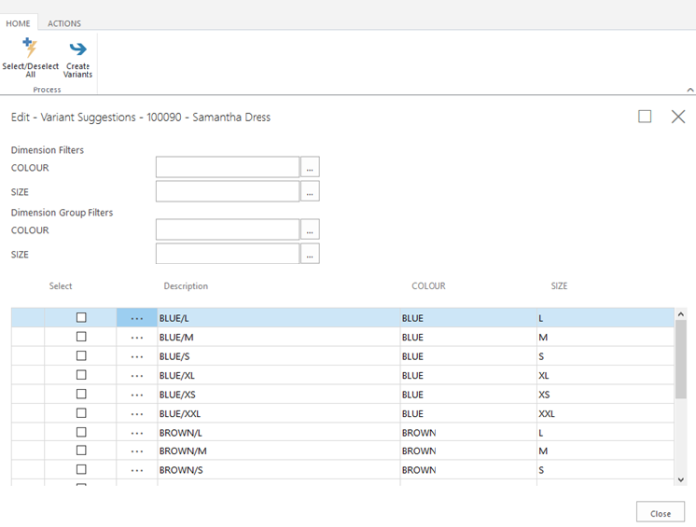Switch to the ACTIONS tab
The width and height of the screenshot is (696, 527).
tap(64, 23)
